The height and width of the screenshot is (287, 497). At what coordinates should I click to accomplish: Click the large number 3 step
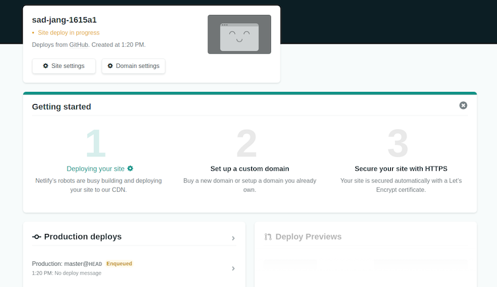(398, 143)
